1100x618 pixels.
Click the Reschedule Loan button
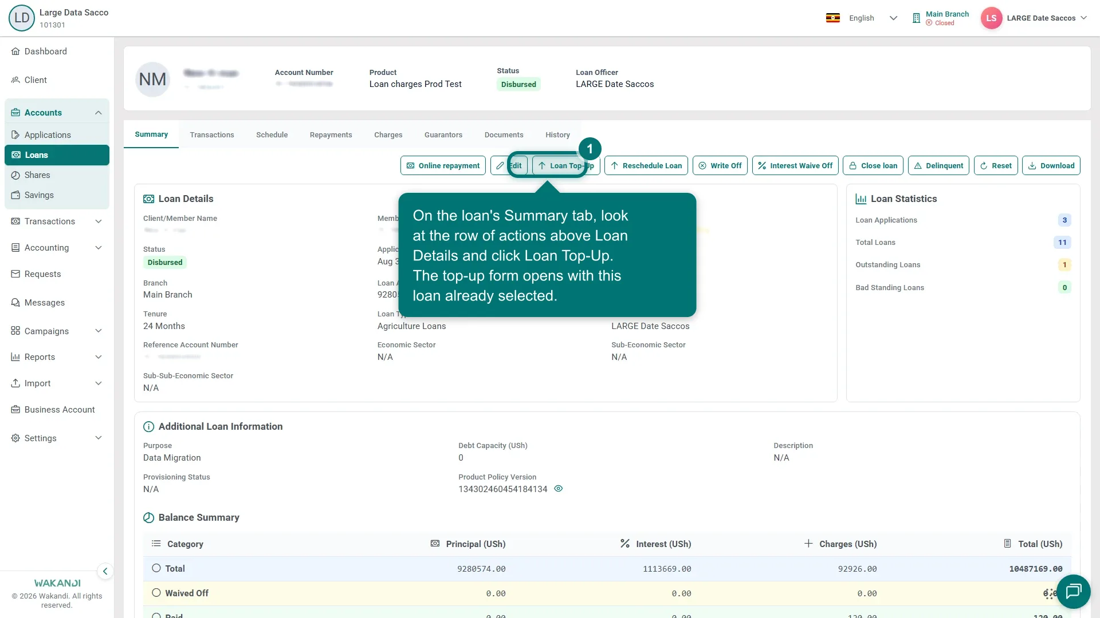tap(646, 166)
